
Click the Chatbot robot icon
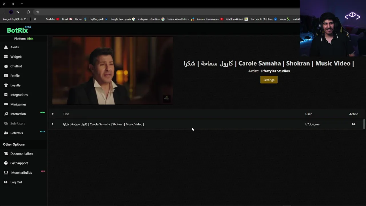(x=6, y=66)
